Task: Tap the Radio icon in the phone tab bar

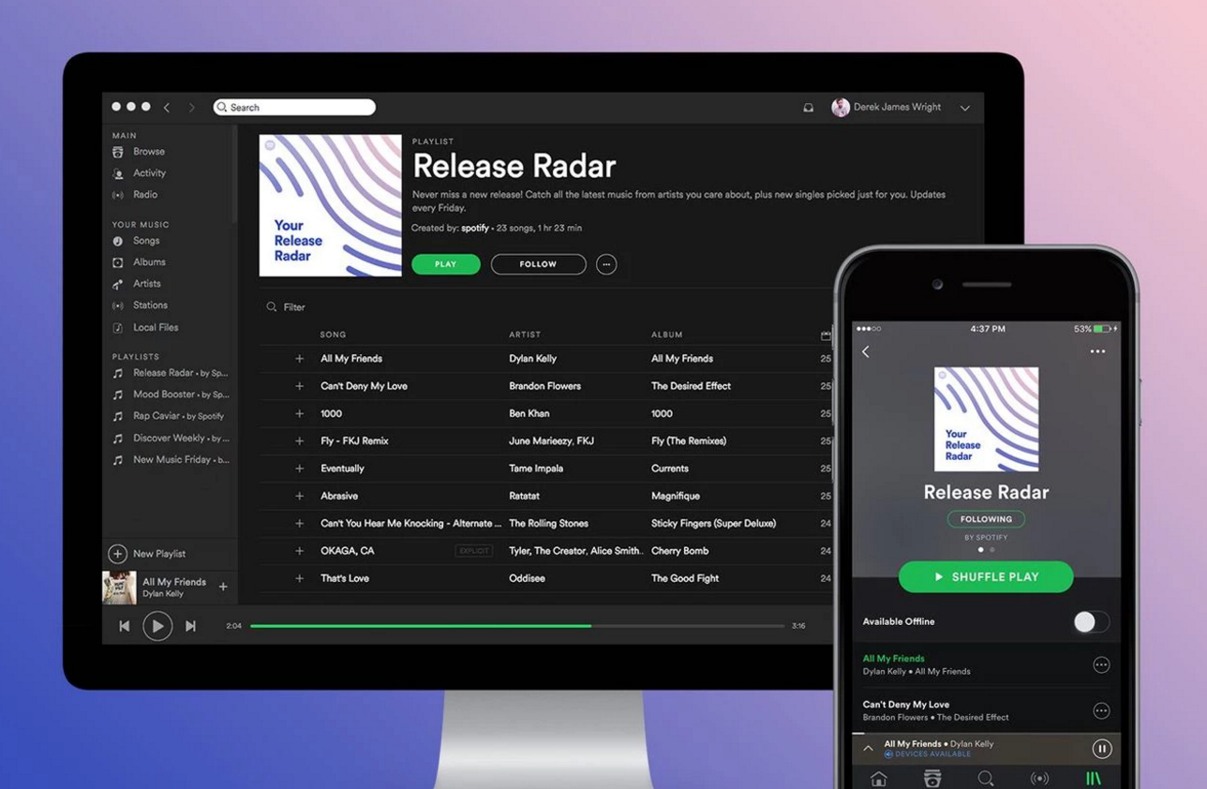Action: 1039,779
